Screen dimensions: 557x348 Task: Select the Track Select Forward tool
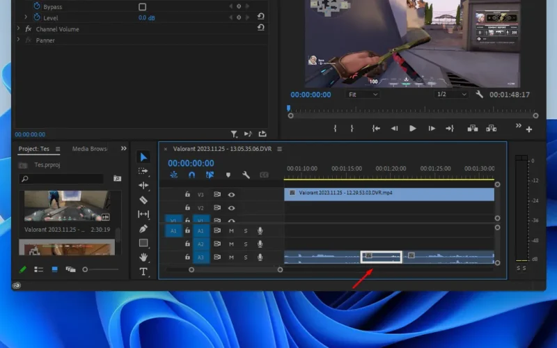143,171
